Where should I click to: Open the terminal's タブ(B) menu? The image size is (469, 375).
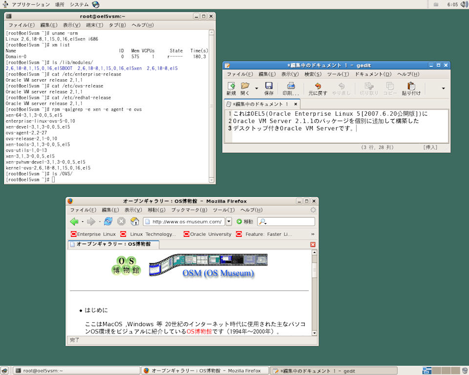tap(117, 25)
